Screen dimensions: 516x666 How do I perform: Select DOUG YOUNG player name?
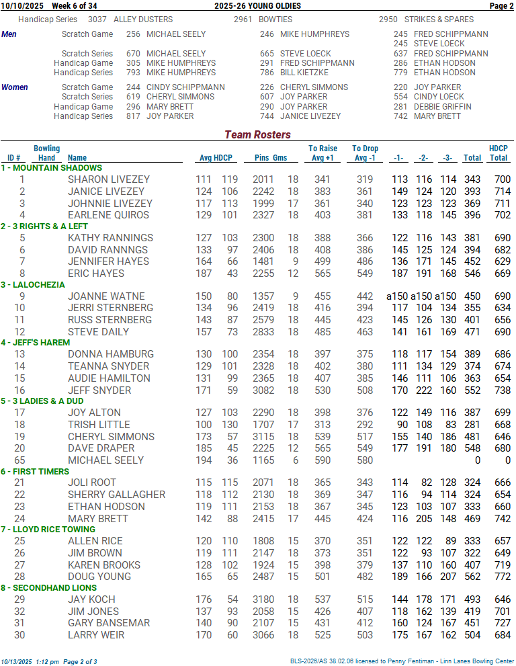click(x=99, y=577)
